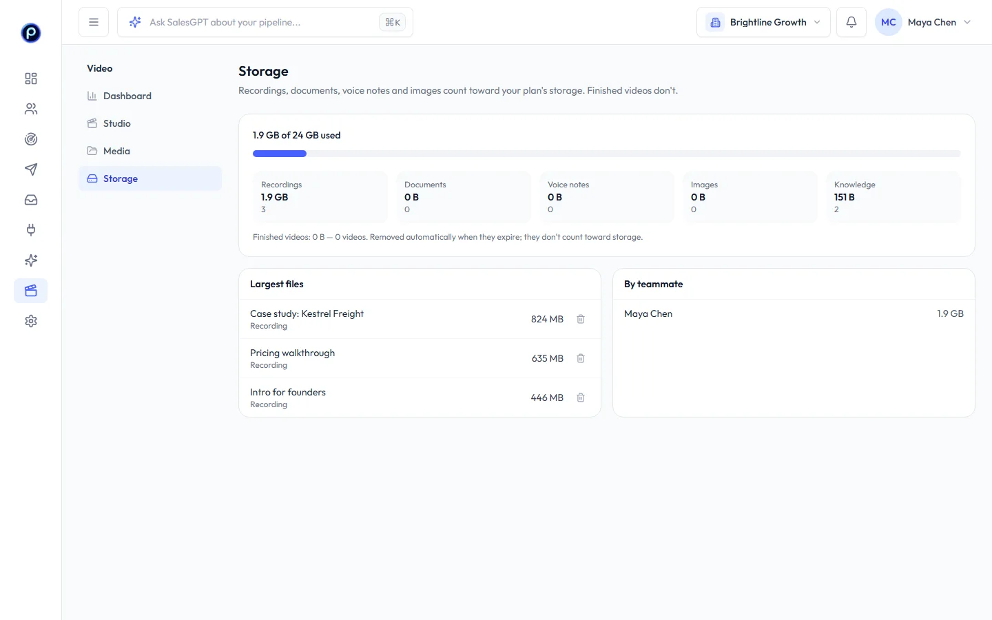Open the Maya Chen account menu
The width and height of the screenshot is (992, 620).
tap(923, 22)
